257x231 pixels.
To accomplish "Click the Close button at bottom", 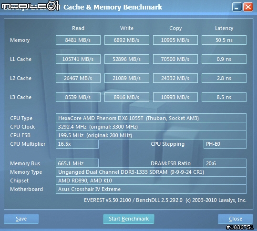I will (x=236, y=219).
